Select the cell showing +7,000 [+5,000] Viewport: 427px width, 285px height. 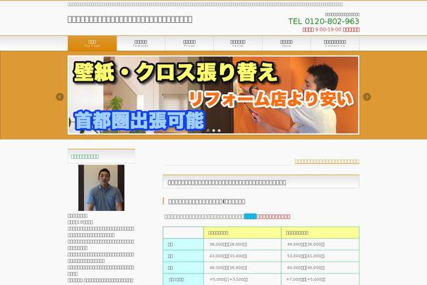tap(320, 279)
